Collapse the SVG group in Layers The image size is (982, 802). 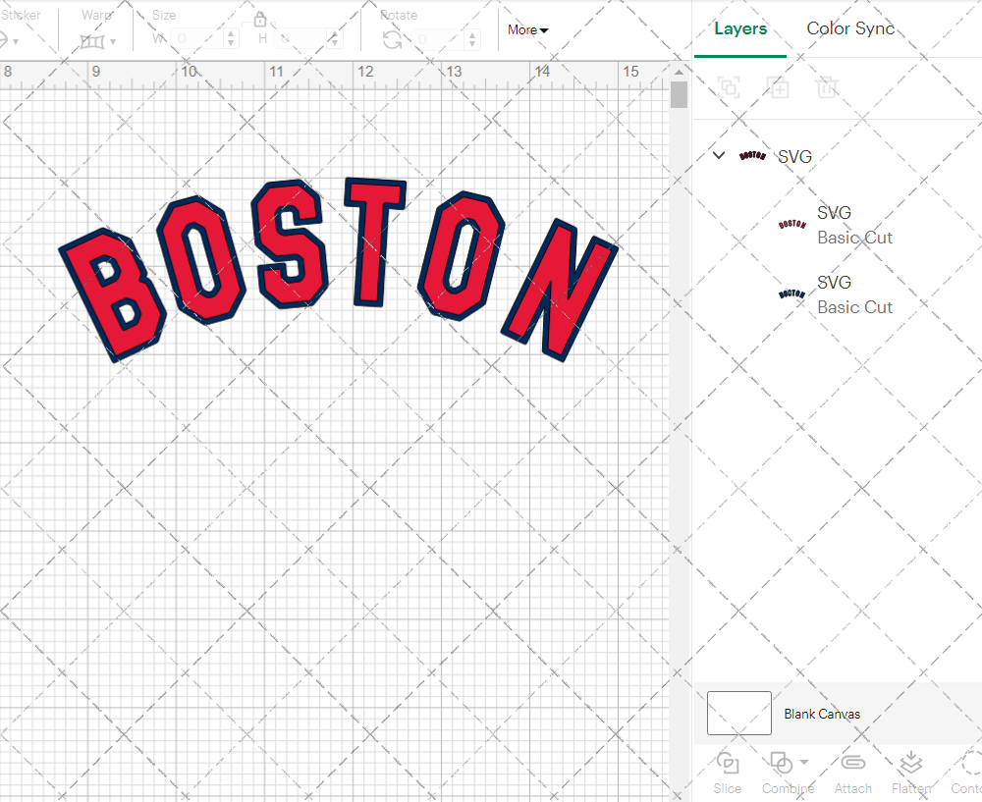click(x=719, y=156)
